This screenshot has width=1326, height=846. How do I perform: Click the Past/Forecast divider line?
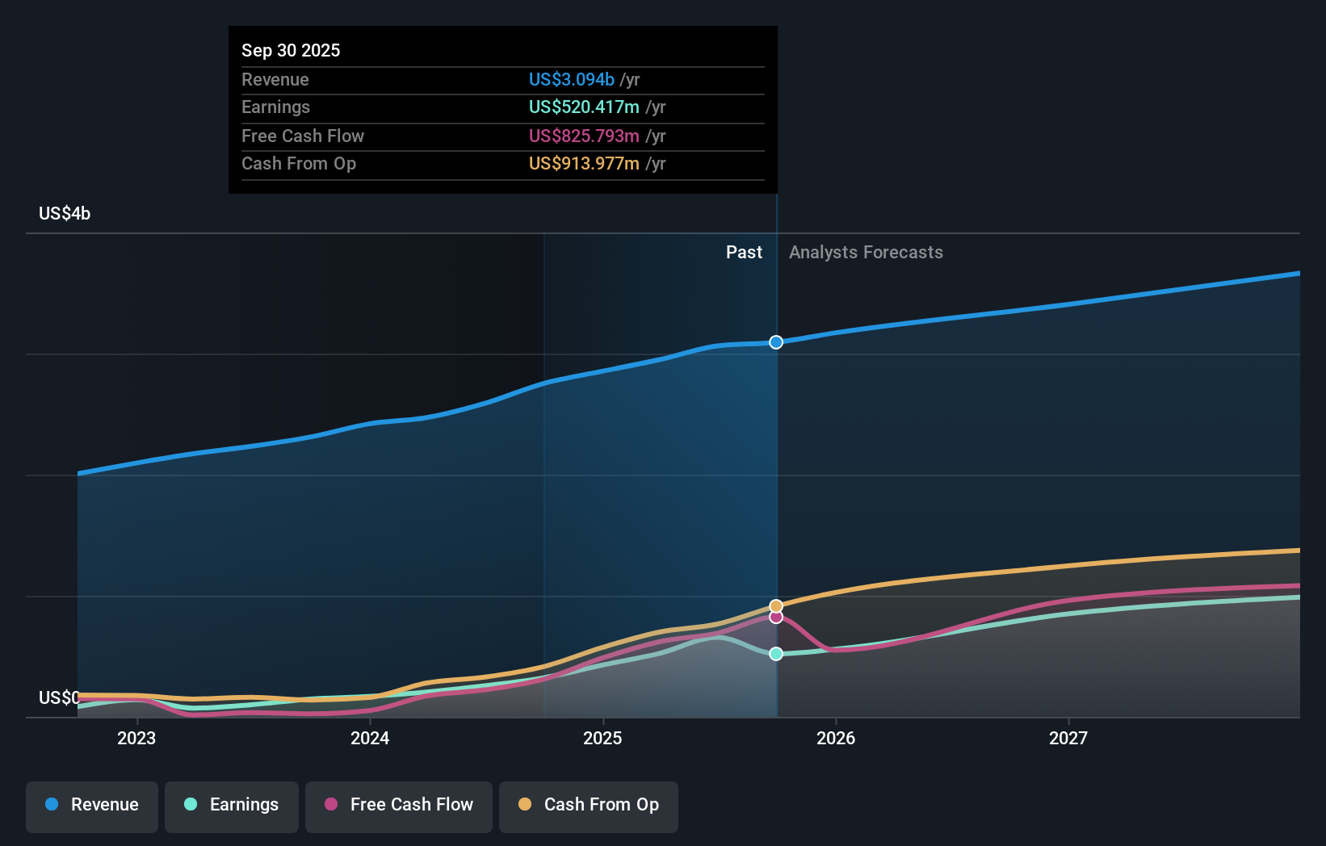point(776,484)
